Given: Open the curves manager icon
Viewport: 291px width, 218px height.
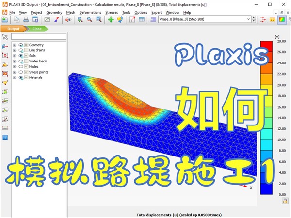Looking at the screenshot, I should [x=47, y=19].
